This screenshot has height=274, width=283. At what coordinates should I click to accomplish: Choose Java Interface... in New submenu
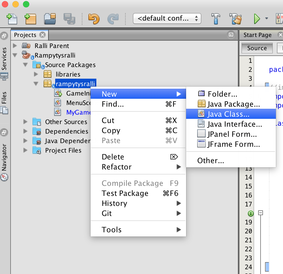231,124
